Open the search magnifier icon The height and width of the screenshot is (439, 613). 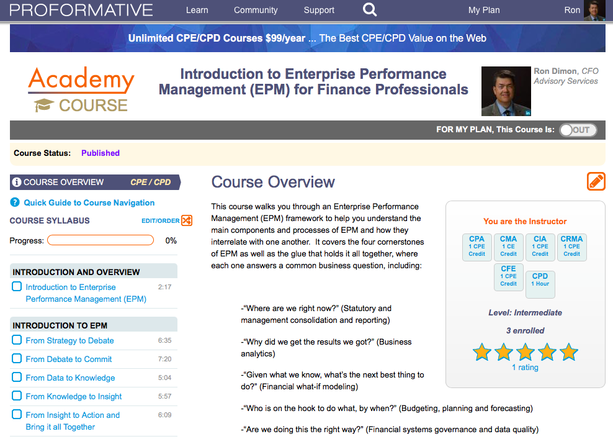[369, 9]
